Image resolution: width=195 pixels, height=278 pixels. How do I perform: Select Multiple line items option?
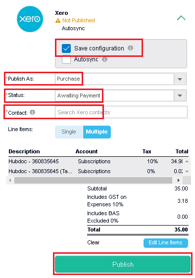97,132
